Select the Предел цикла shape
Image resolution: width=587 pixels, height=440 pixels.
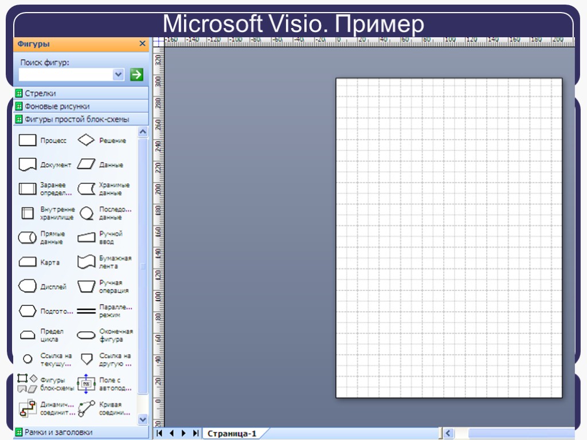tap(28, 335)
